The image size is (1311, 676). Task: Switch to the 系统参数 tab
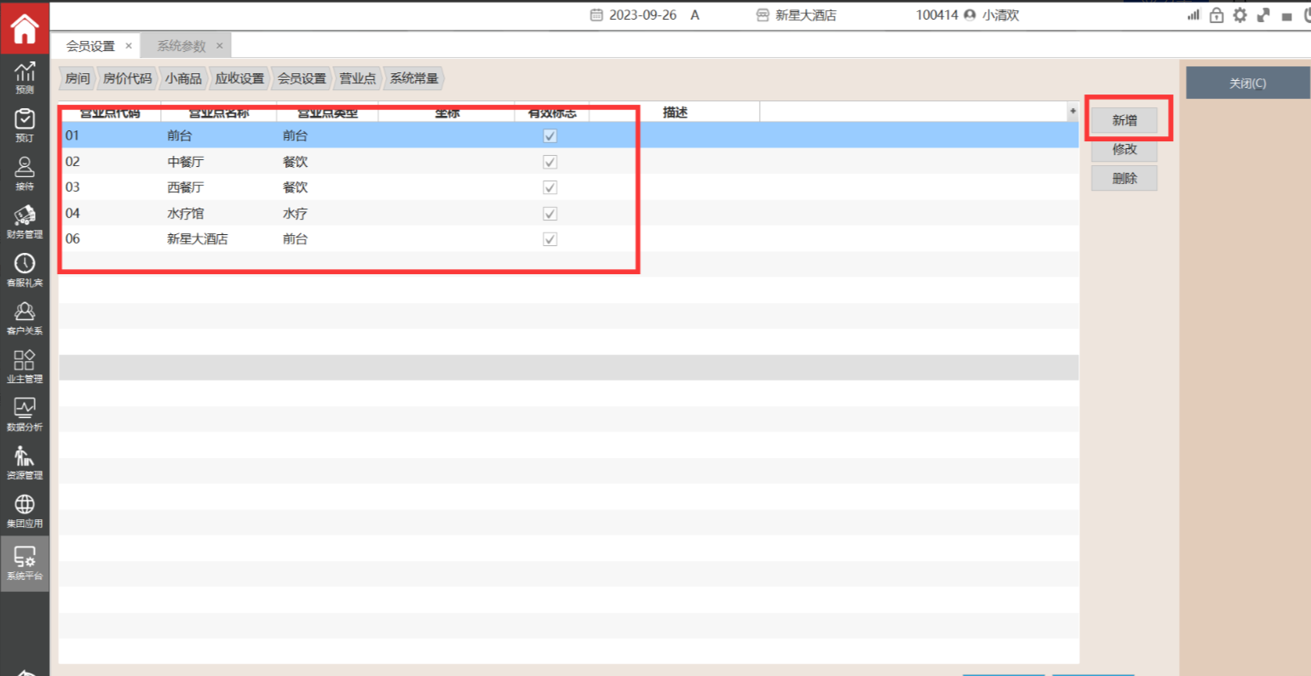point(181,46)
